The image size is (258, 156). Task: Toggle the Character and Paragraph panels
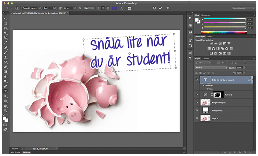[x=129, y=8]
